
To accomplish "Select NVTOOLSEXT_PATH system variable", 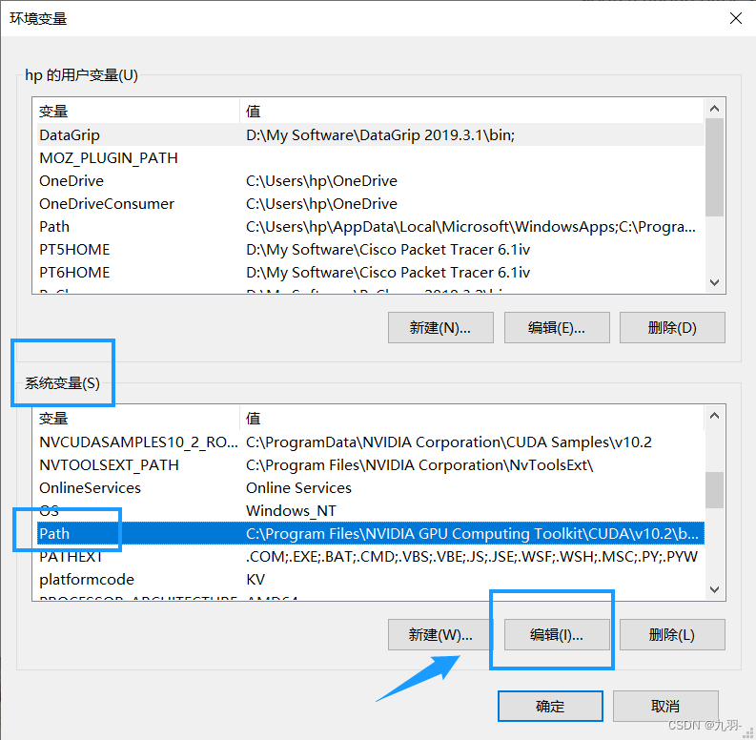I will coord(370,464).
